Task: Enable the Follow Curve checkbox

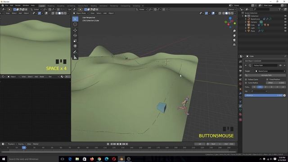Action: [246, 80]
